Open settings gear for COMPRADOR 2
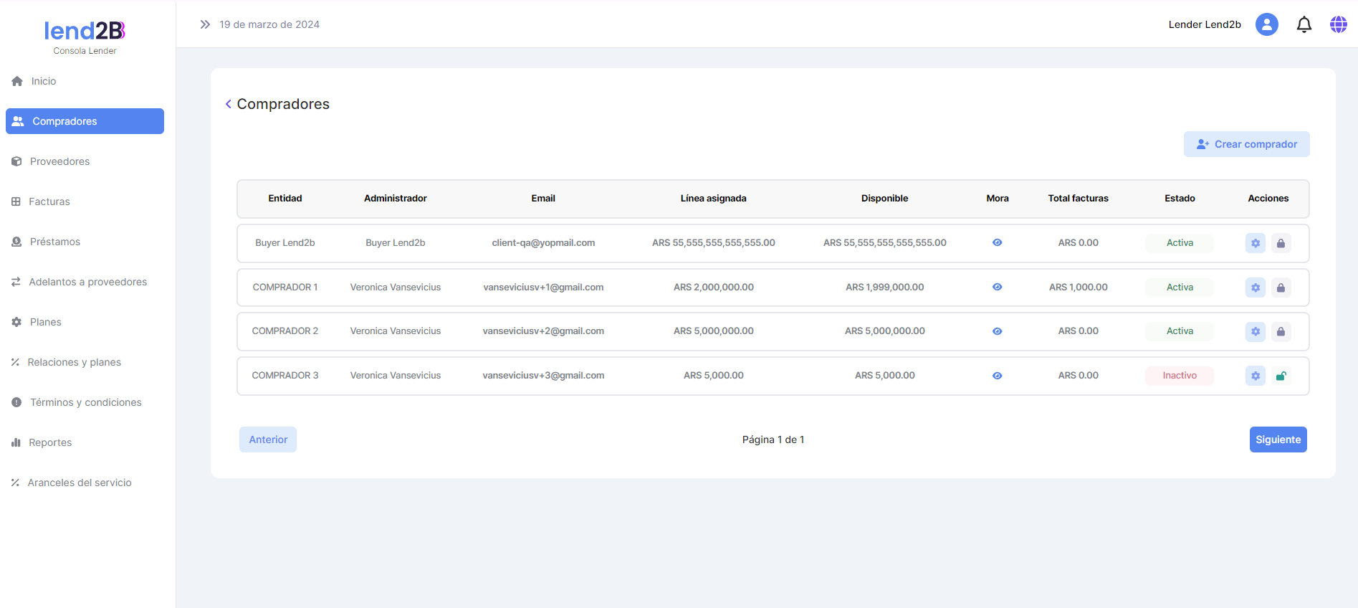1358x608 pixels. coord(1255,331)
